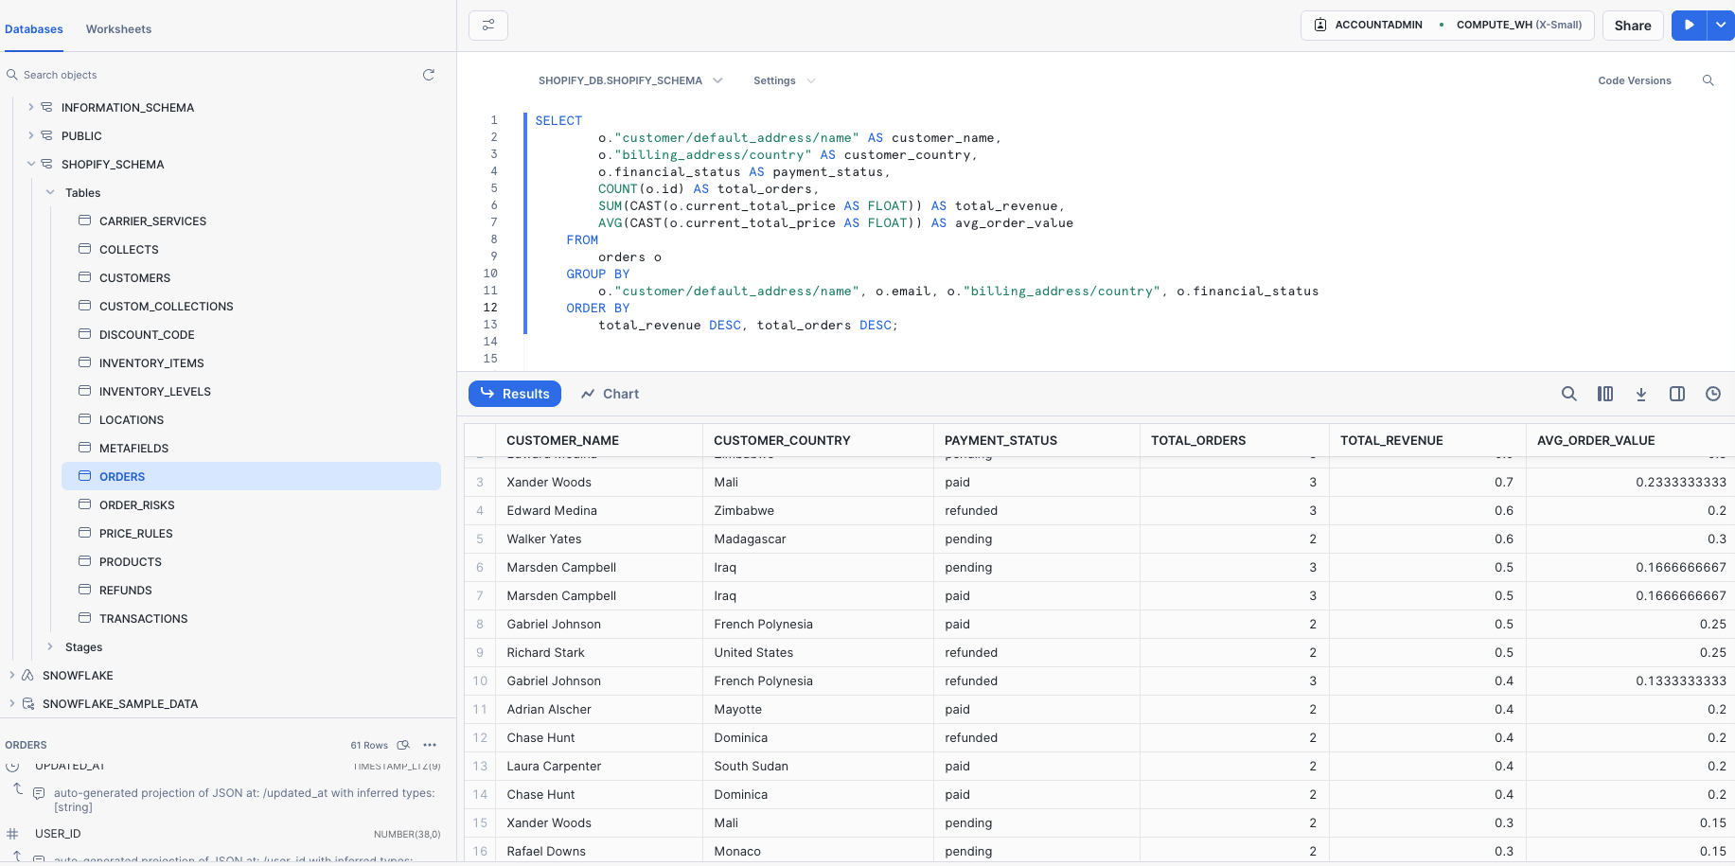Click the CARRIER_SERVICES table icon

[85, 221]
